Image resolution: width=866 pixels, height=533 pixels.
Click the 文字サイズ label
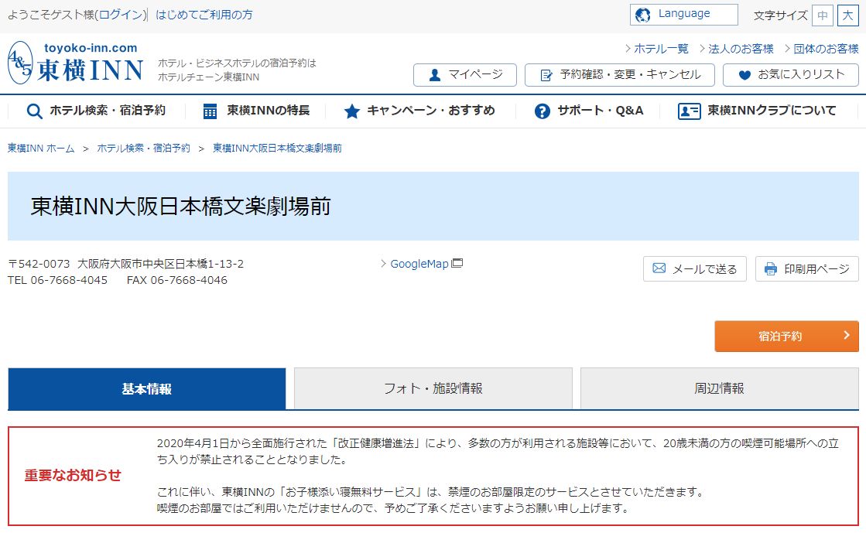780,15
